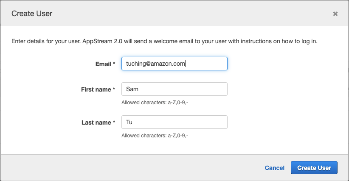
Task: Click allowed characters hint under First name
Action: pos(155,103)
